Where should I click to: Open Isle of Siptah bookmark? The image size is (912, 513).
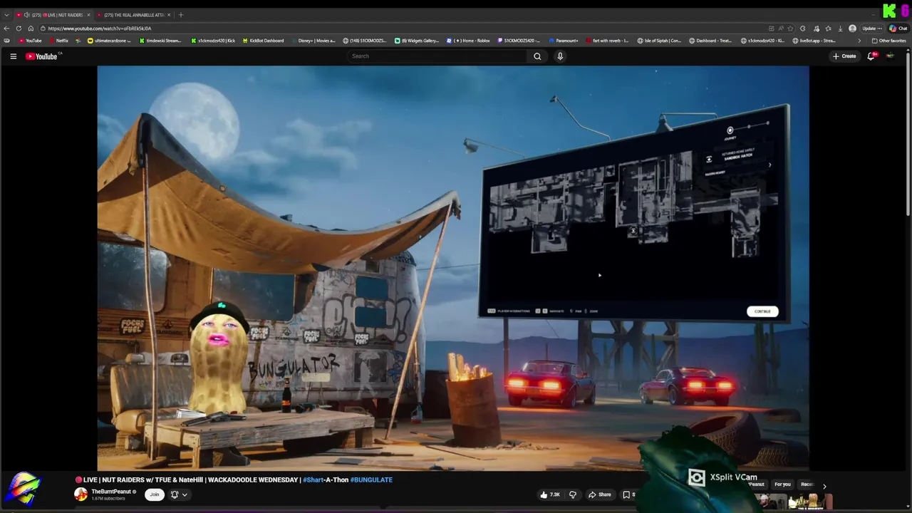click(659, 41)
